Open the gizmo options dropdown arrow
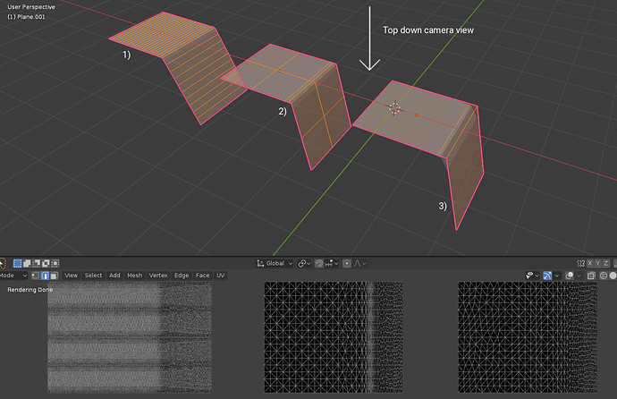The image size is (617, 399). pos(557,276)
